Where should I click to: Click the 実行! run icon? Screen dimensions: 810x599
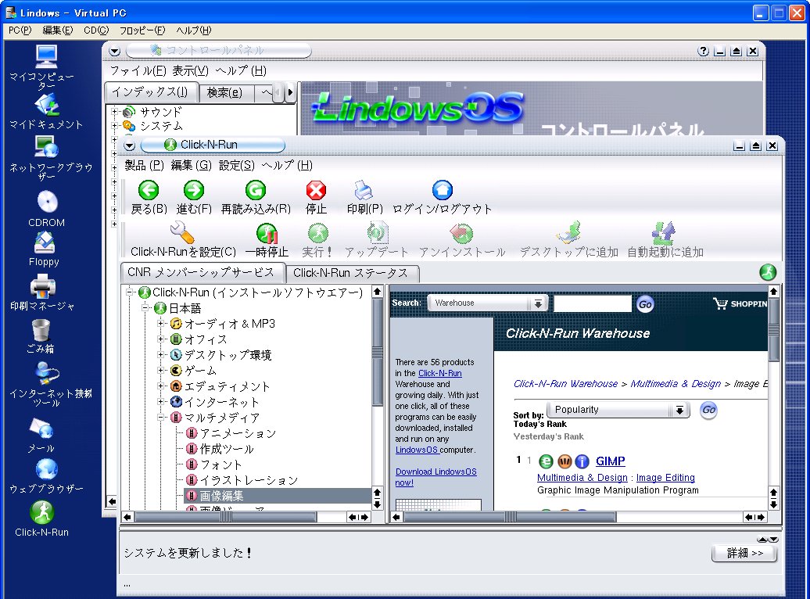(x=317, y=233)
